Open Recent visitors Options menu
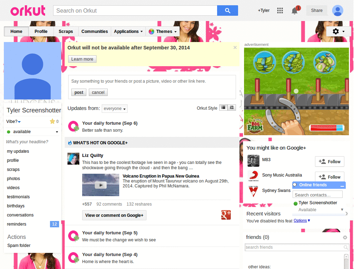 click(302, 221)
